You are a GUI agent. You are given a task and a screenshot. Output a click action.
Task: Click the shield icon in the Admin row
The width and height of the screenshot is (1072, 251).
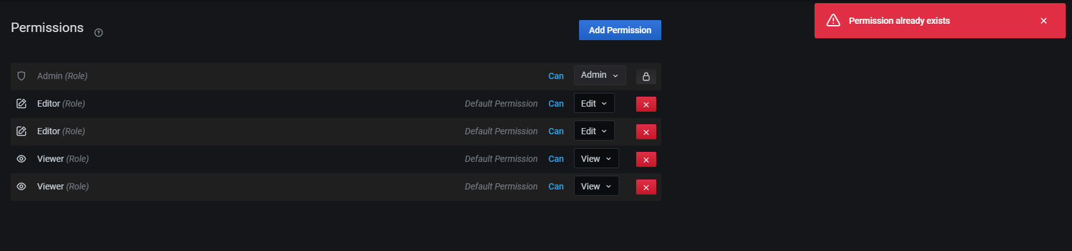click(21, 76)
